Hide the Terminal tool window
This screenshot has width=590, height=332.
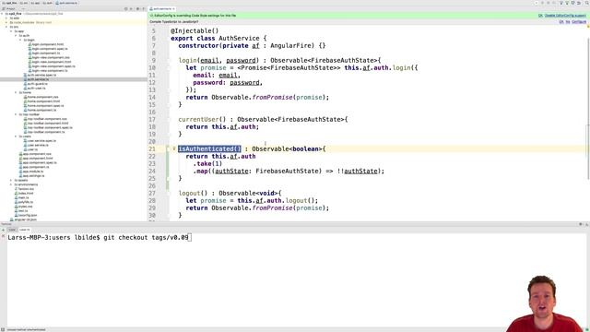(x=586, y=224)
